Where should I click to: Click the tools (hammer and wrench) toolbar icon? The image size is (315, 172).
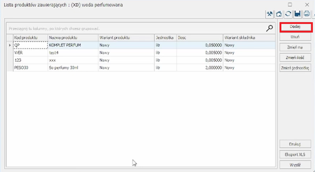[x=269, y=14]
